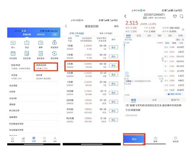Expand the 港股通 menu row
195x156 pixels.
(x=34, y=105)
